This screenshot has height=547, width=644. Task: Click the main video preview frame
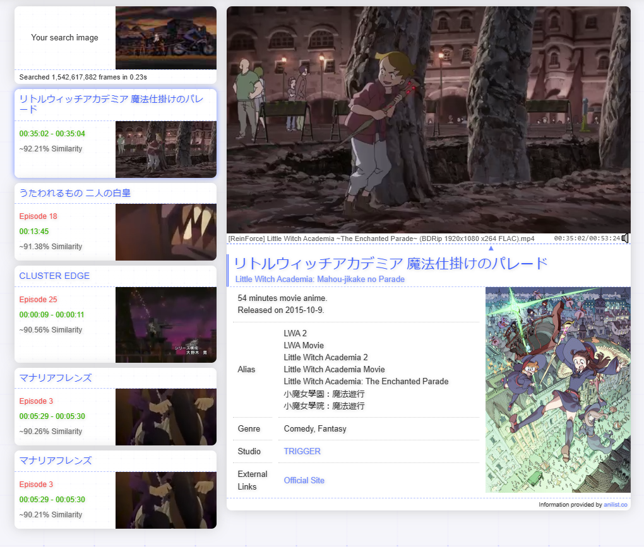(428, 120)
